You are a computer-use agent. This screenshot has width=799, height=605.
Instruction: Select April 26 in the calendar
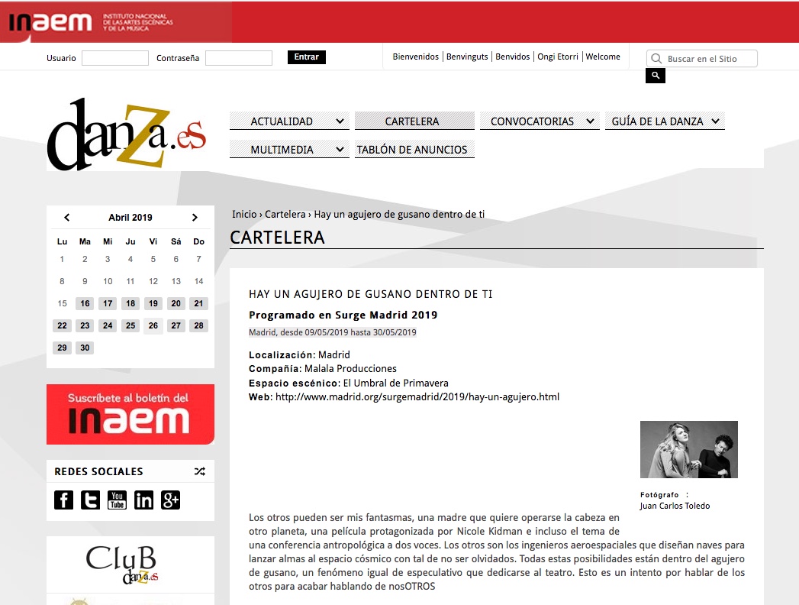click(x=153, y=326)
